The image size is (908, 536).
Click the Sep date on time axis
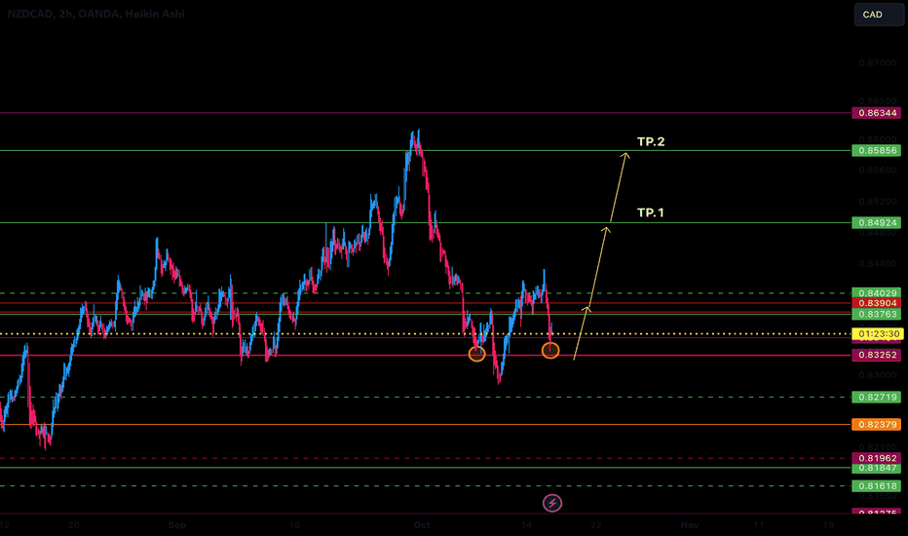coord(176,525)
